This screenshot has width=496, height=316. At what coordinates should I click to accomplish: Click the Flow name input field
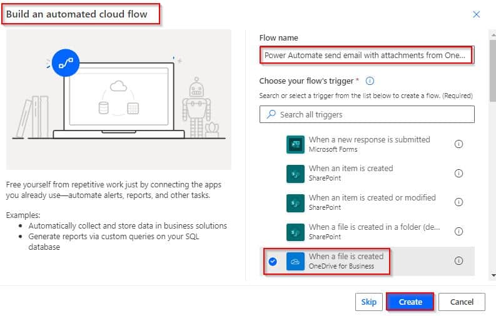click(x=367, y=55)
